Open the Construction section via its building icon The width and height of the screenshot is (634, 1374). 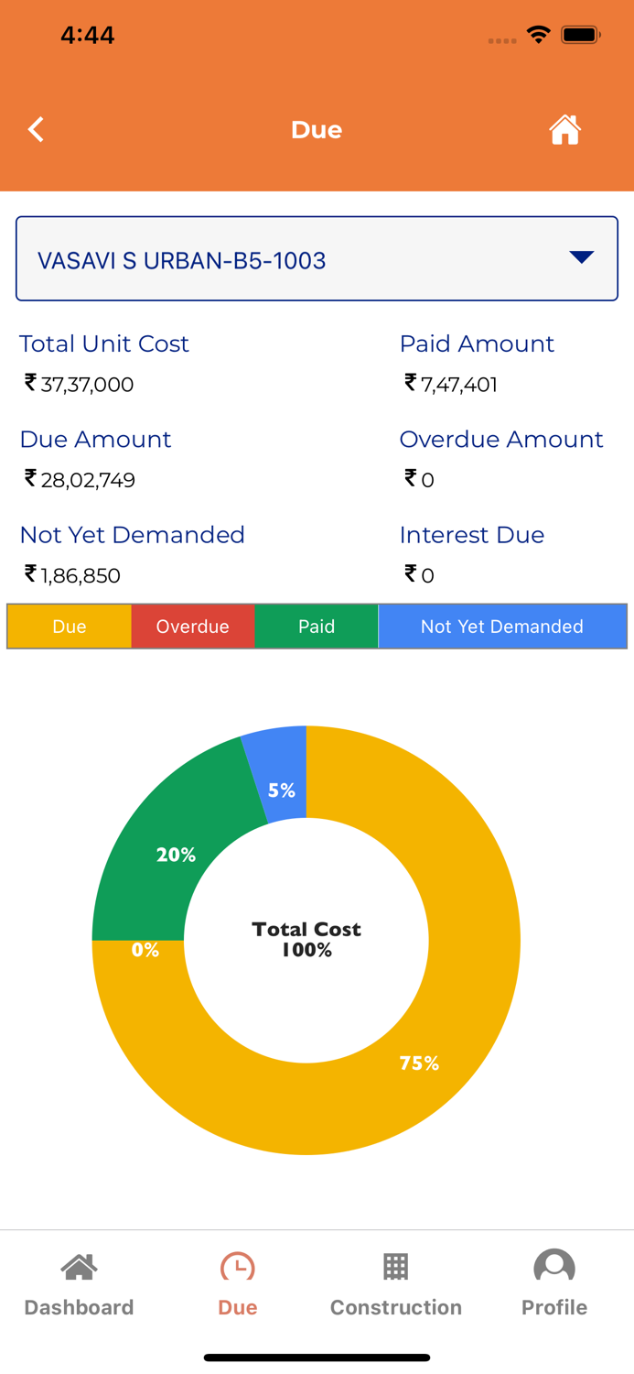click(396, 1266)
